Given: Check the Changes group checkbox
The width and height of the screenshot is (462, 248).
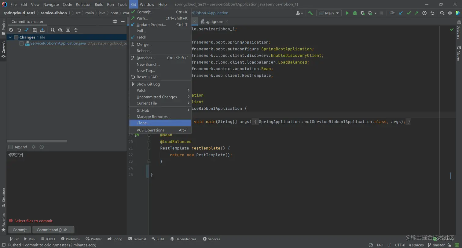Looking at the screenshot, I should 16,37.
